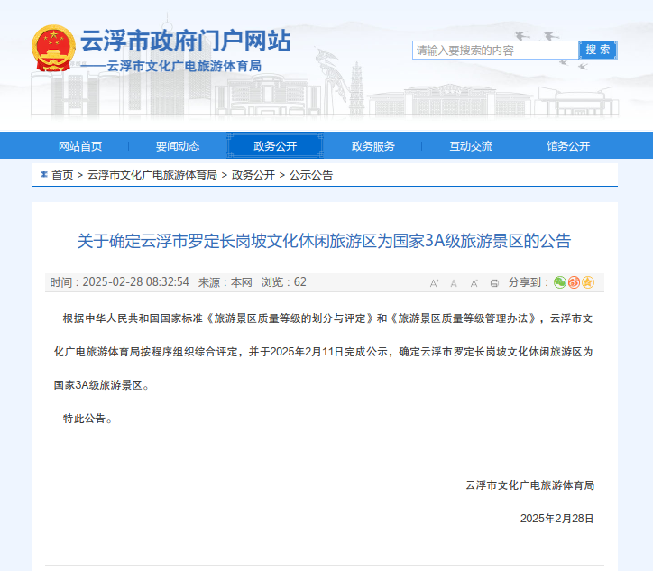Reset font size with middle A icon

pos(454,283)
